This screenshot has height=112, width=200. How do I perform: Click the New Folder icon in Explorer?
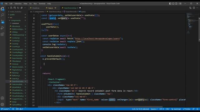[x=15, y=8]
